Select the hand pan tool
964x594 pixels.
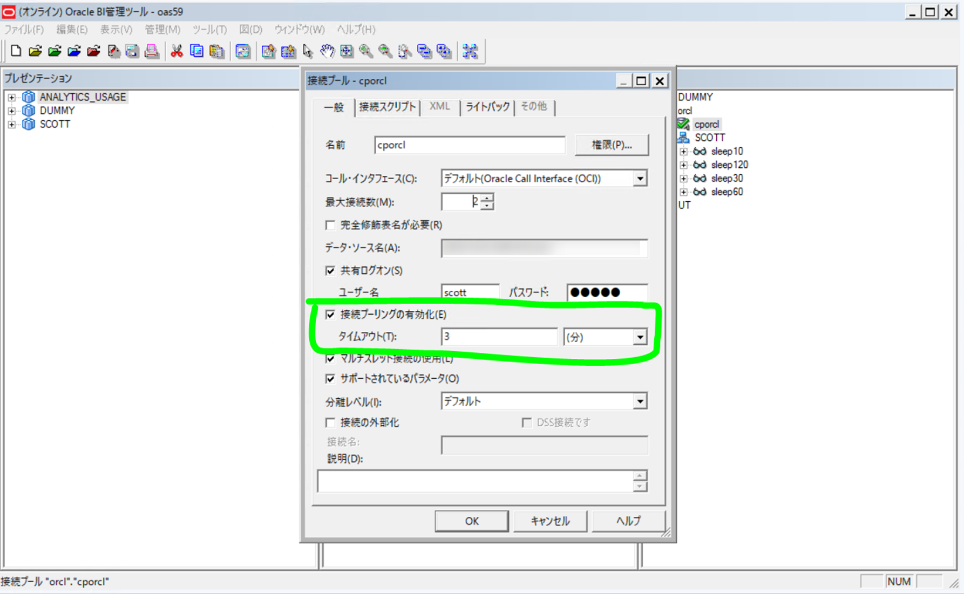click(x=327, y=51)
